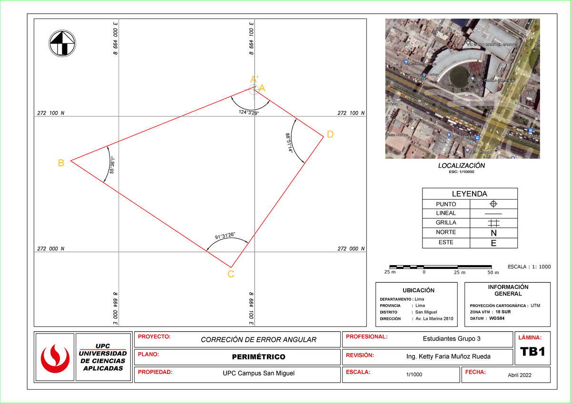Open the LOCALIZACIÓN satellite map image
This screenshot has width=571, height=403.
pos(462,88)
